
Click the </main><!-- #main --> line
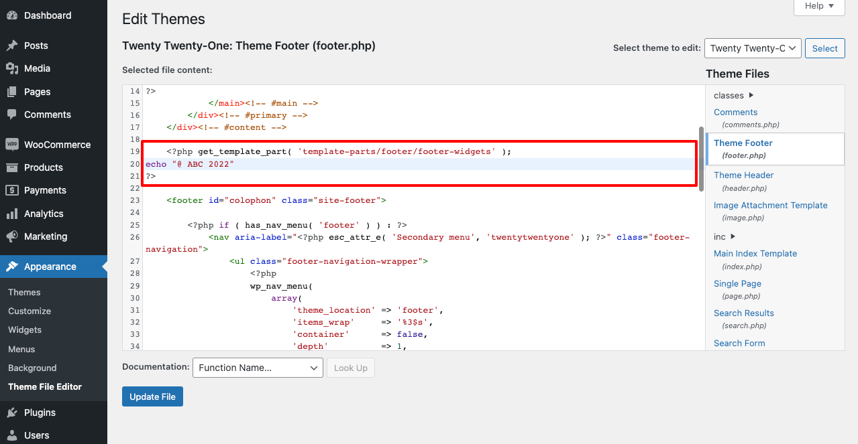(263, 103)
